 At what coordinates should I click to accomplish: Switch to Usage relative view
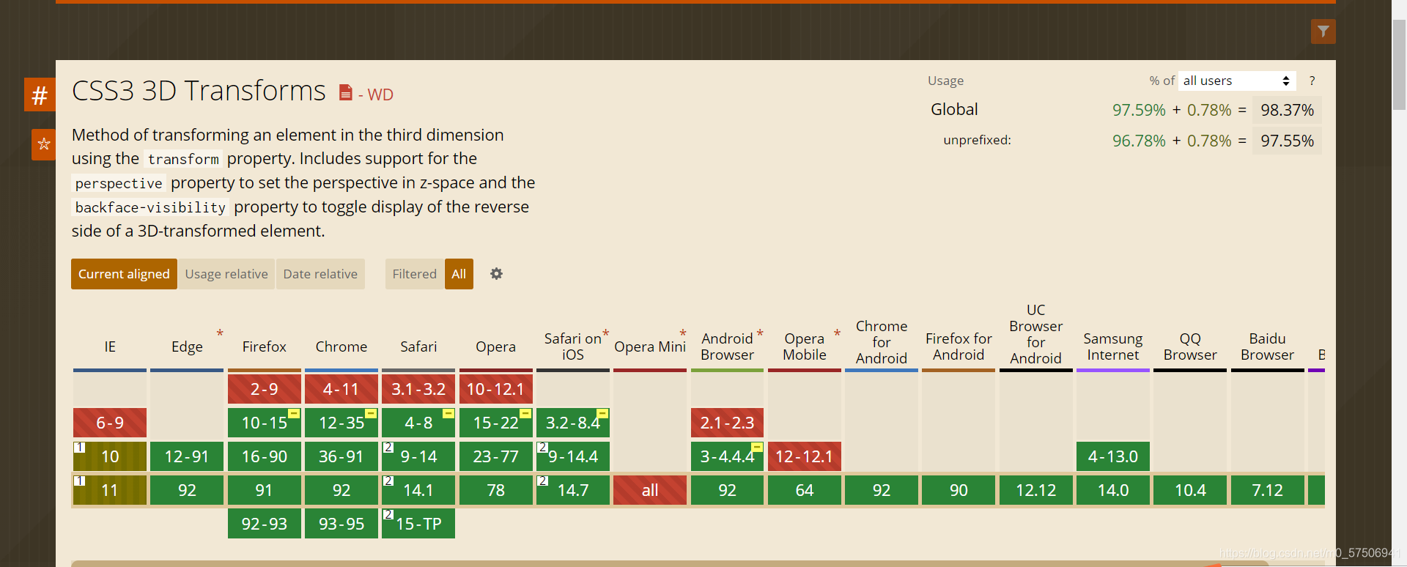click(x=226, y=274)
